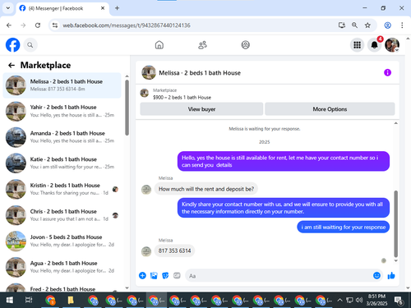Viewport: 411px width, 308px height.
Task: Open the tab search dropdown arrow
Action: [8, 8]
